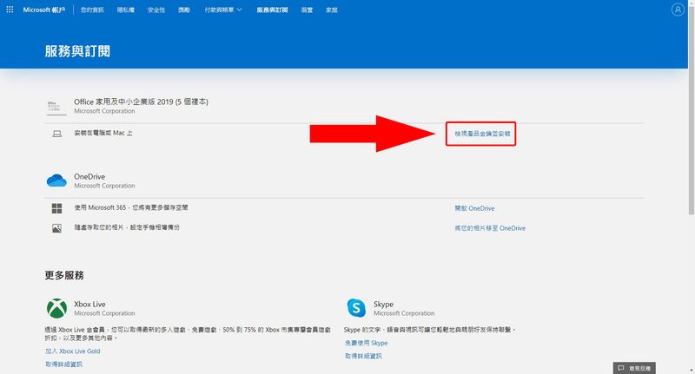Open the 隱私權 tab
Screen dimensions: 695x374
coord(126,10)
